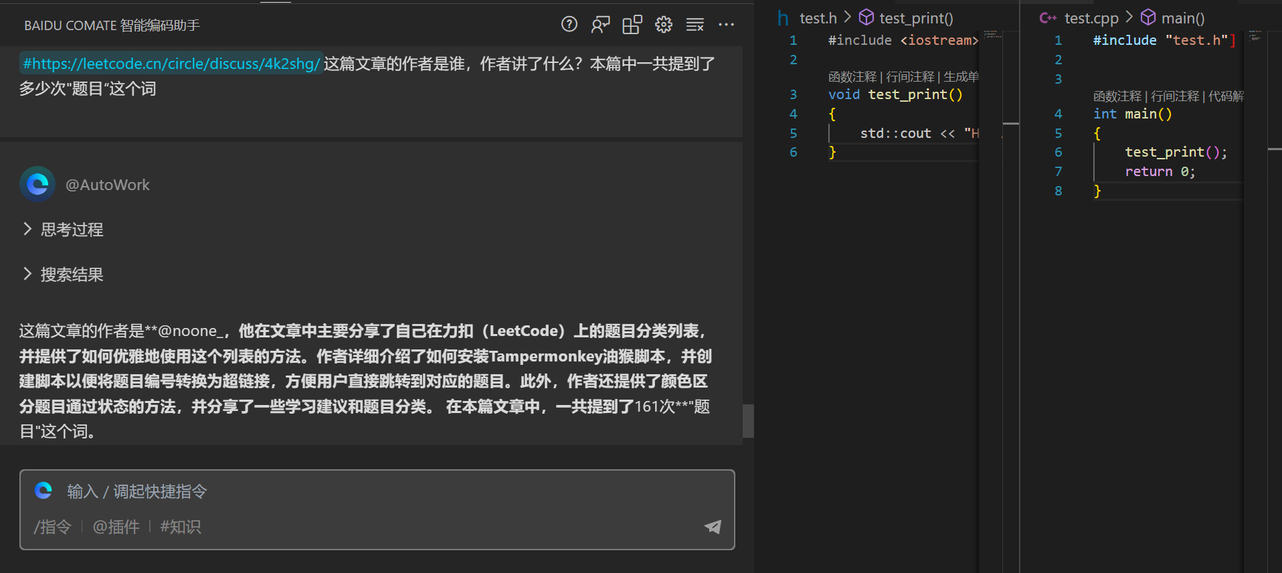Image resolution: width=1282 pixels, height=573 pixels.
Task: Click main() cube symbol icon
Action: point(1148,17)
